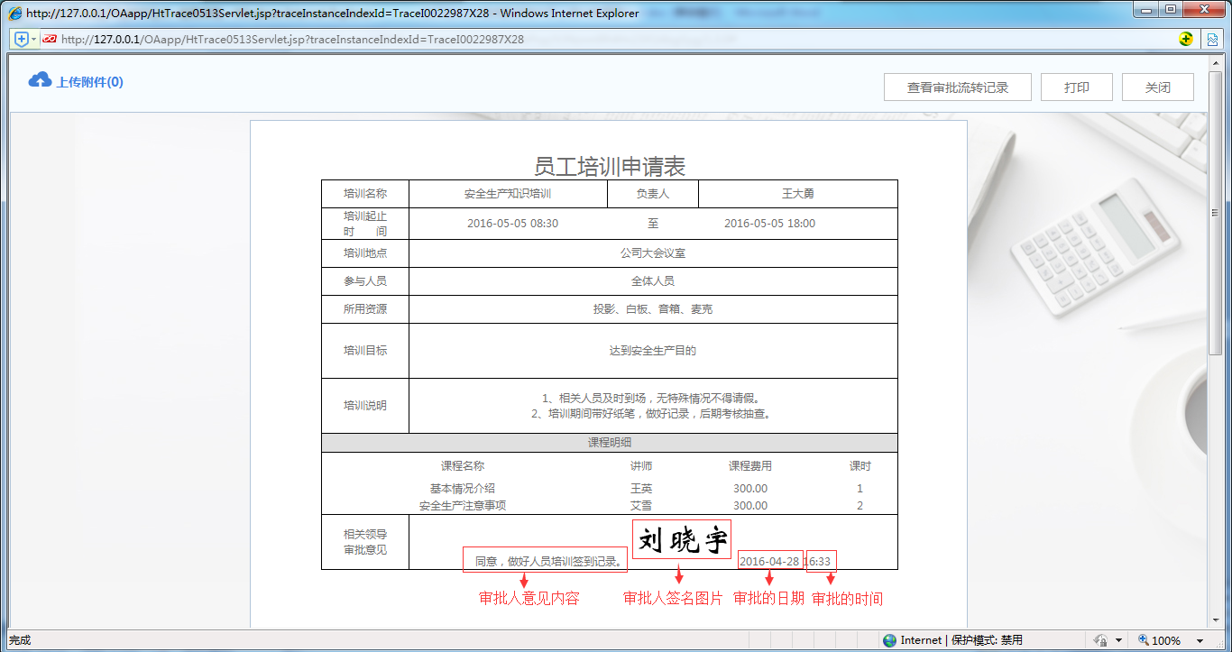Click the protected mode lock icon in status bar
The image size is (1232, 652).
click(x=1100, y=639)
